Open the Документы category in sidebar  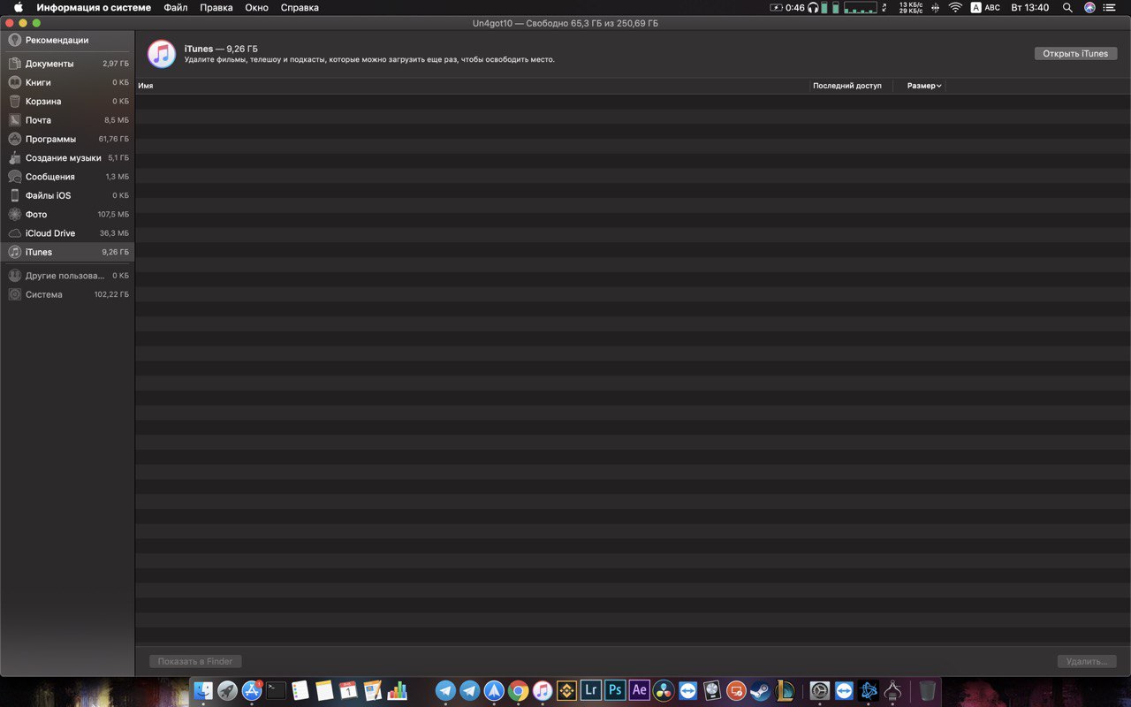(67, 64)
